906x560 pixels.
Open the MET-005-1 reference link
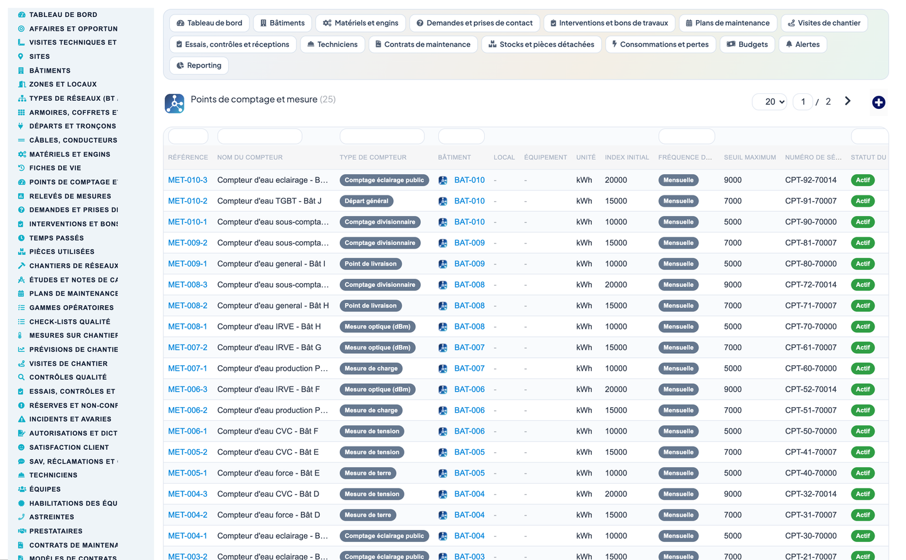click(187, 473)
